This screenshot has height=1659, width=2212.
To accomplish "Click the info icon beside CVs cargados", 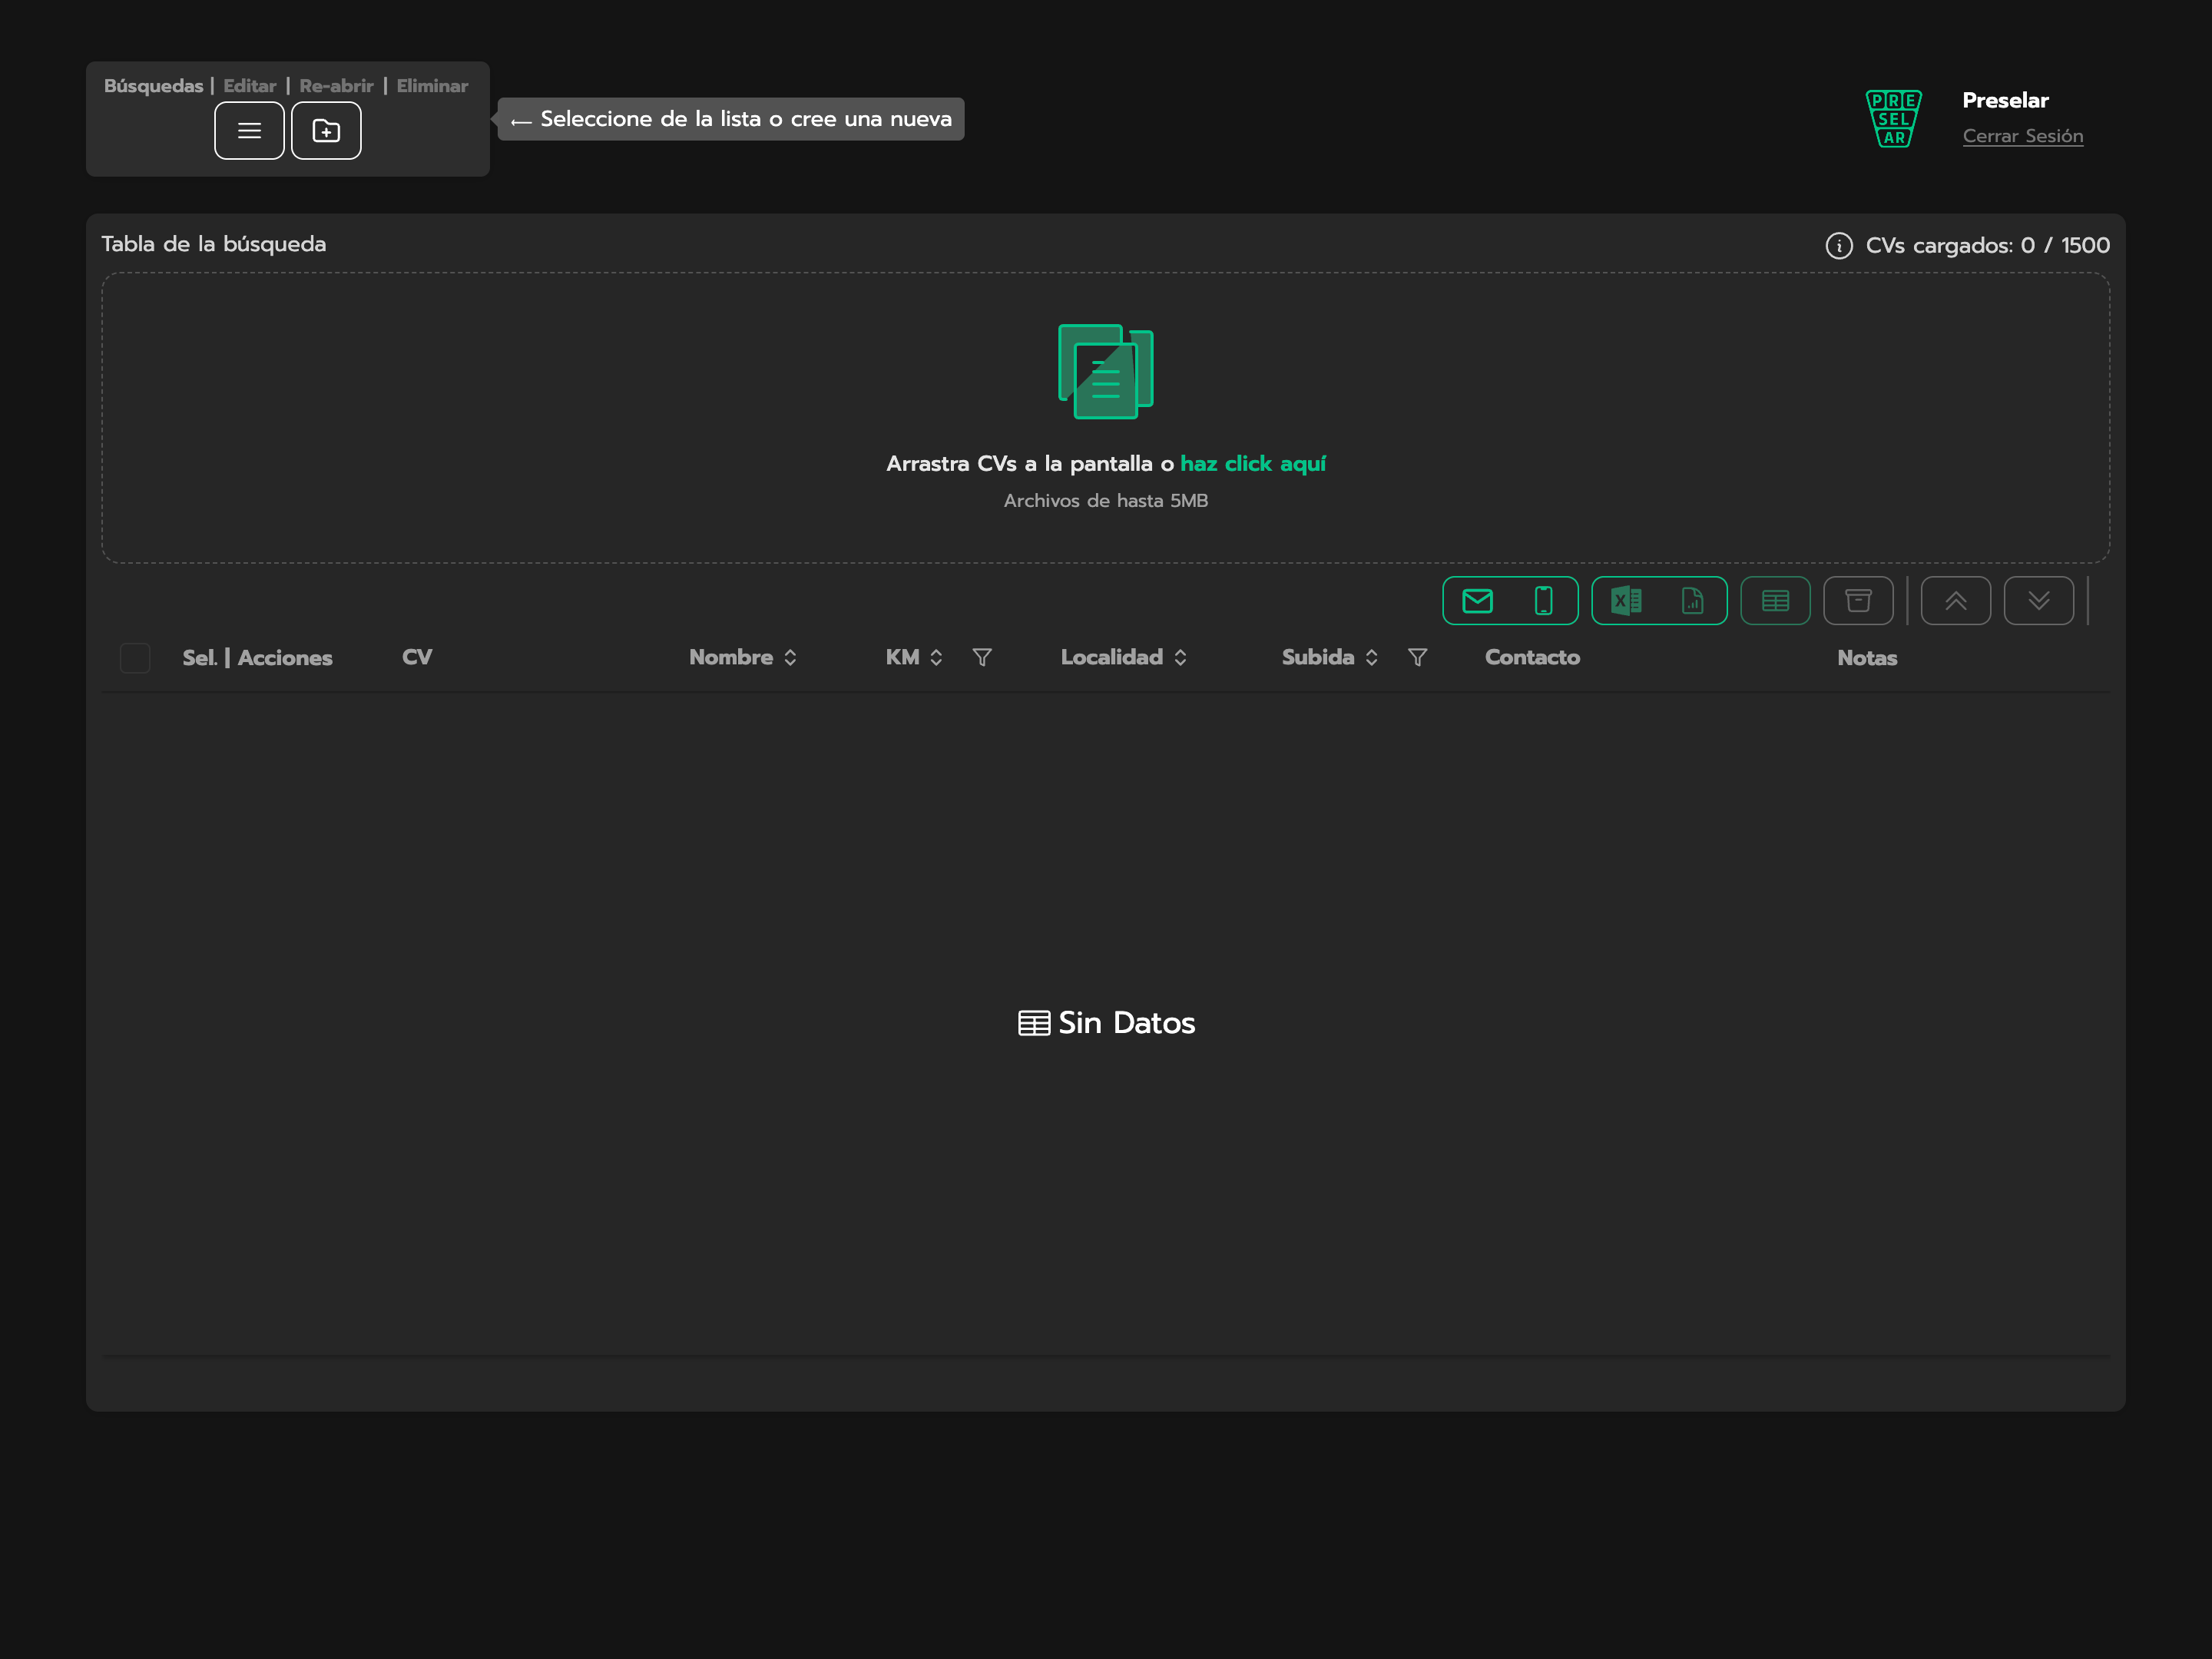I will coord(1839,246).
